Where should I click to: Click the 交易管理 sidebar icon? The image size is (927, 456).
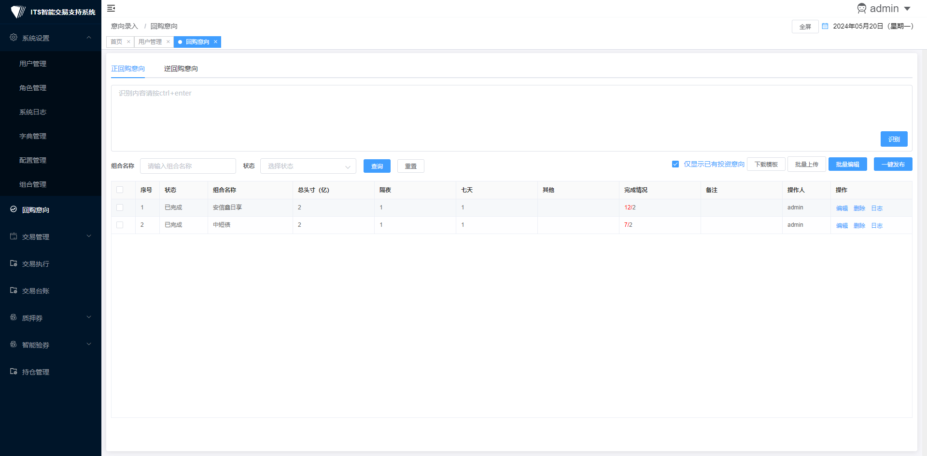[14, 236]
